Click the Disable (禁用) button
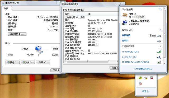The height and width of the screenshot is (98, 169). (x=27, y=62)
